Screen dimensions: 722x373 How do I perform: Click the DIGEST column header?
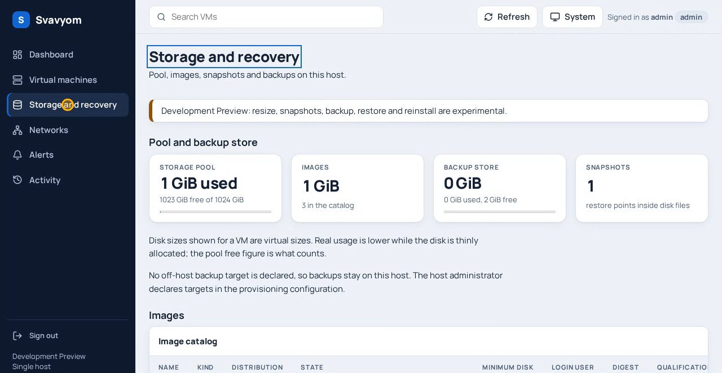(x=626, y=367)
